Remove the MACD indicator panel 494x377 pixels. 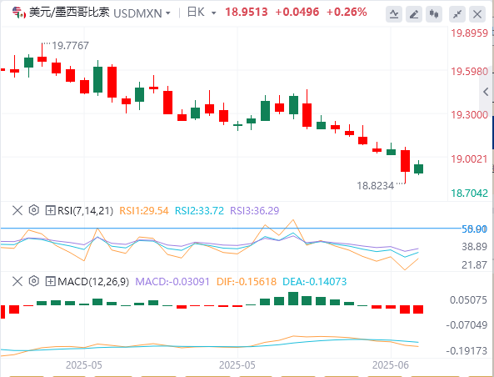click(x=17, y=281)
